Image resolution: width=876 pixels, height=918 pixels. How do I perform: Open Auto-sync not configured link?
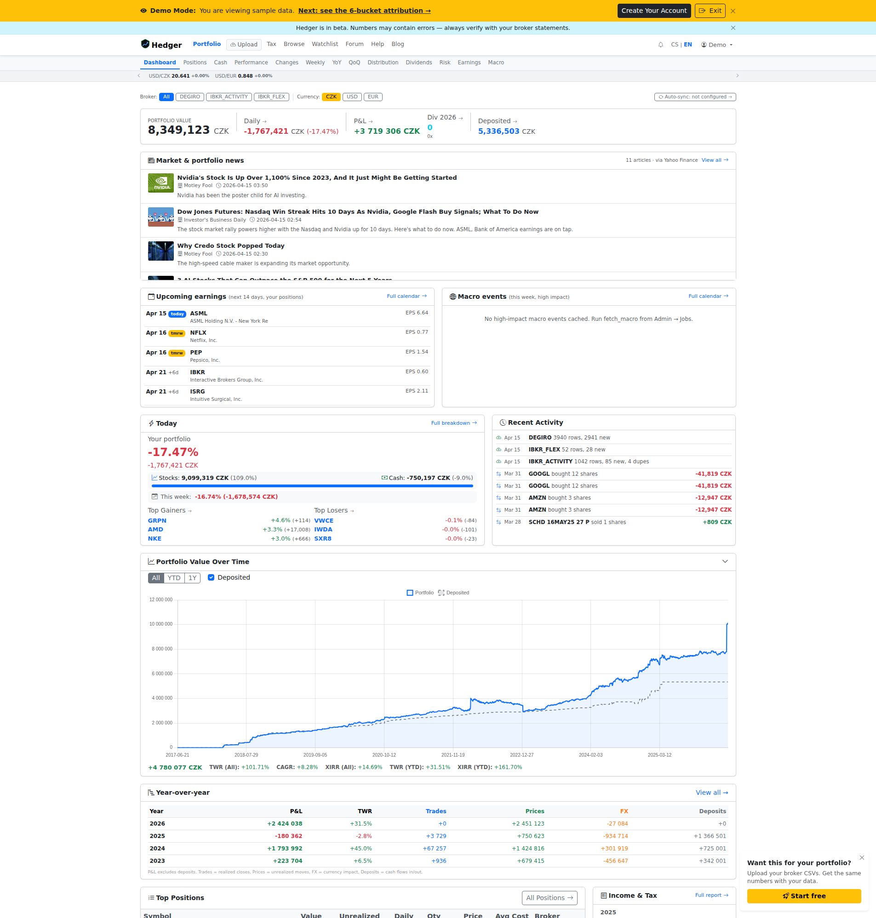pos(695,97)
